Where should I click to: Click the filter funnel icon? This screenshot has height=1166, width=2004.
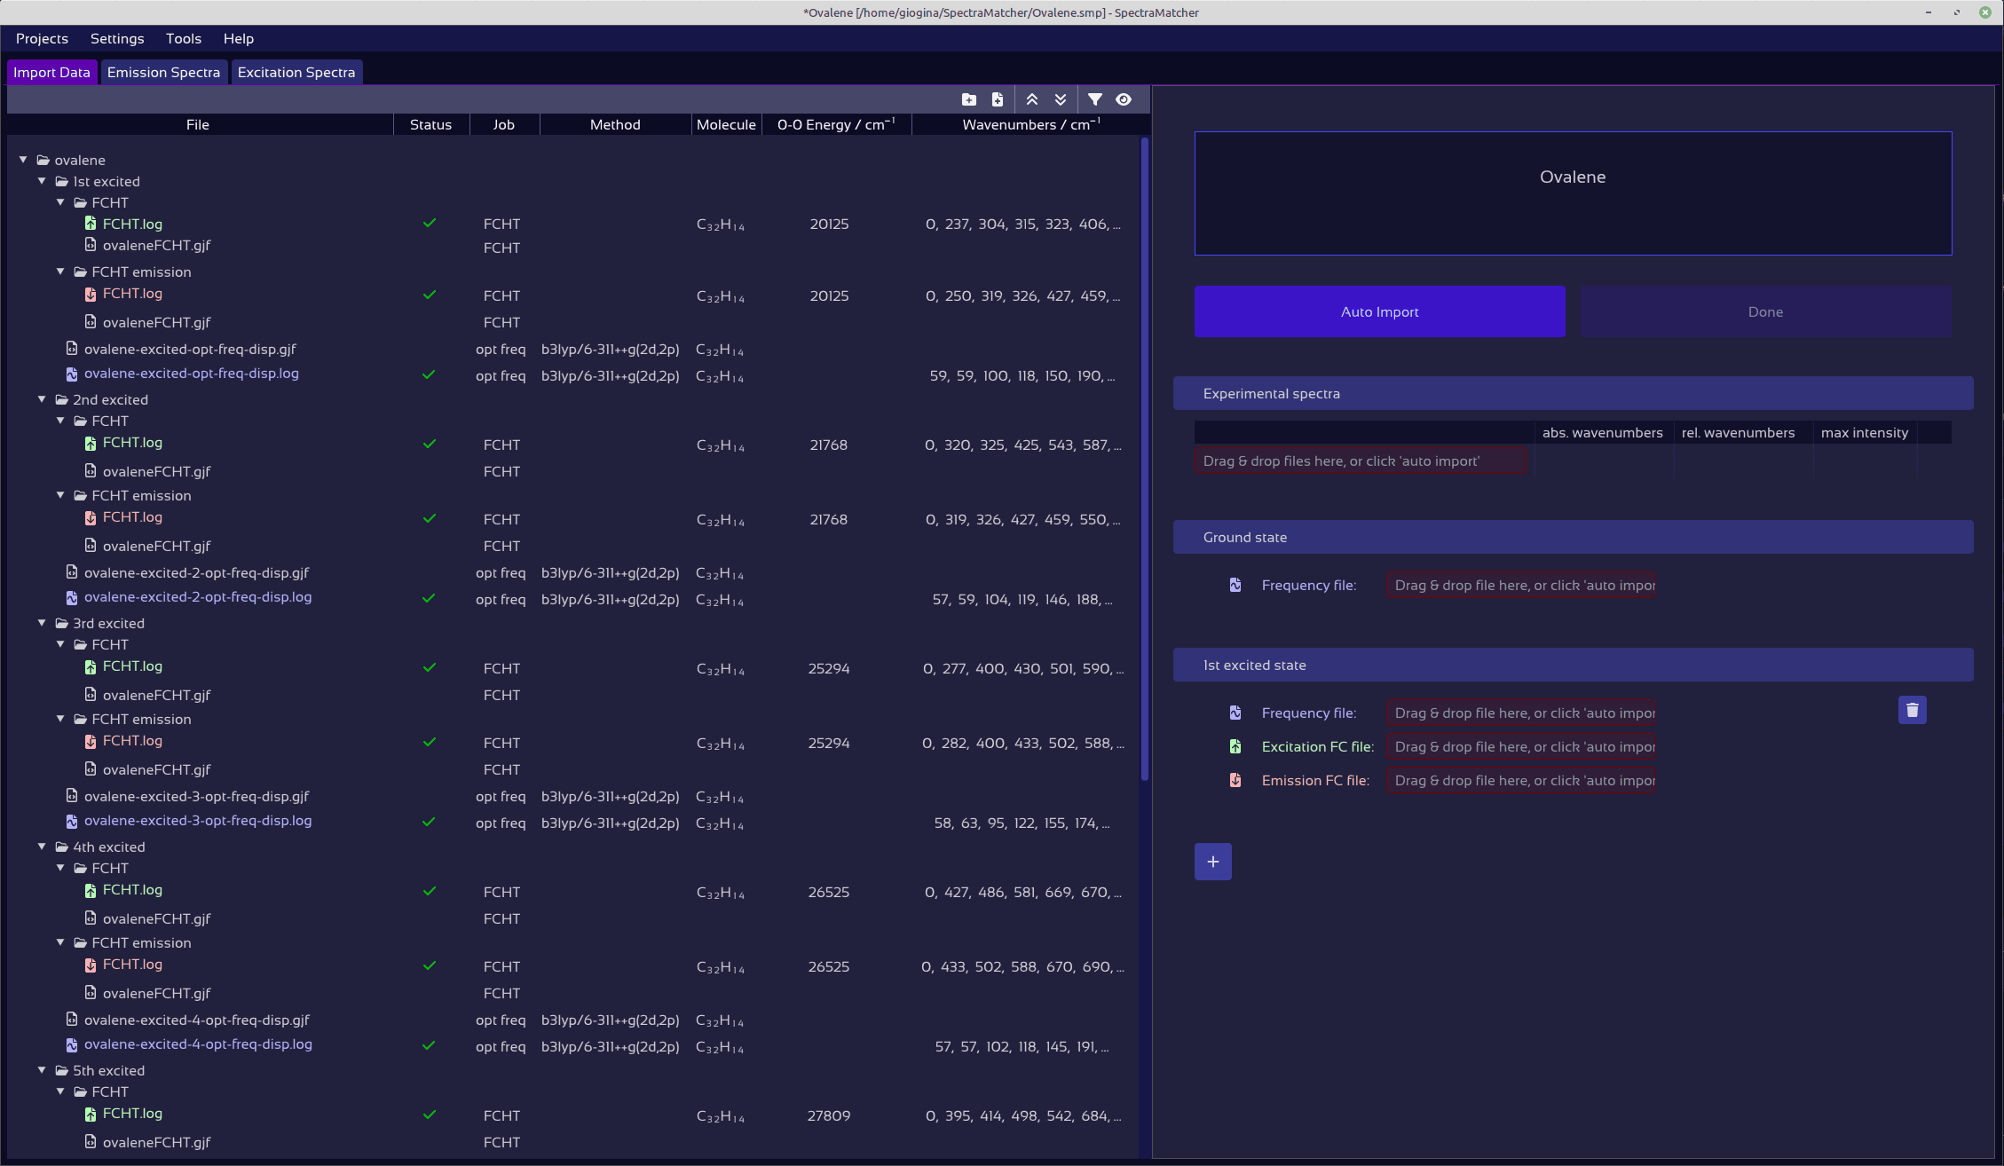[x=1095, y=99]
